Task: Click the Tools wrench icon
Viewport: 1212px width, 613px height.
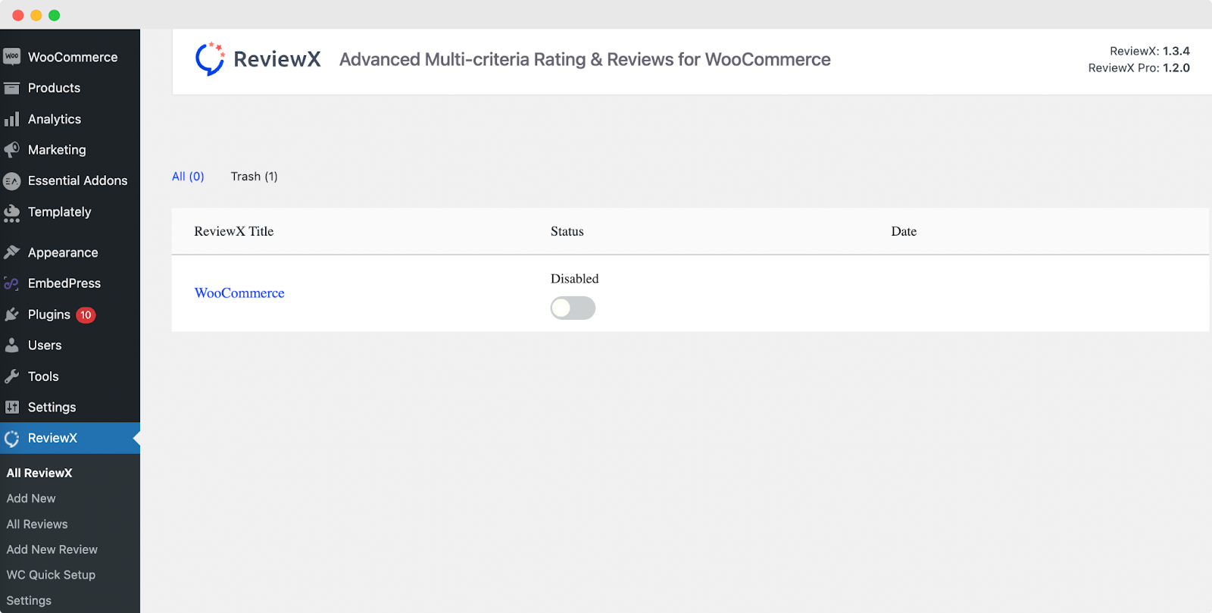Action: click(11, 377)
